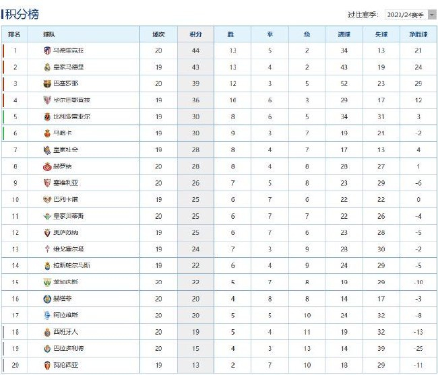Viewport: 438px width, 375px height.
Task: Click the Atlético Madrid (马德里竞技) crest
Action: pos(47,50)
